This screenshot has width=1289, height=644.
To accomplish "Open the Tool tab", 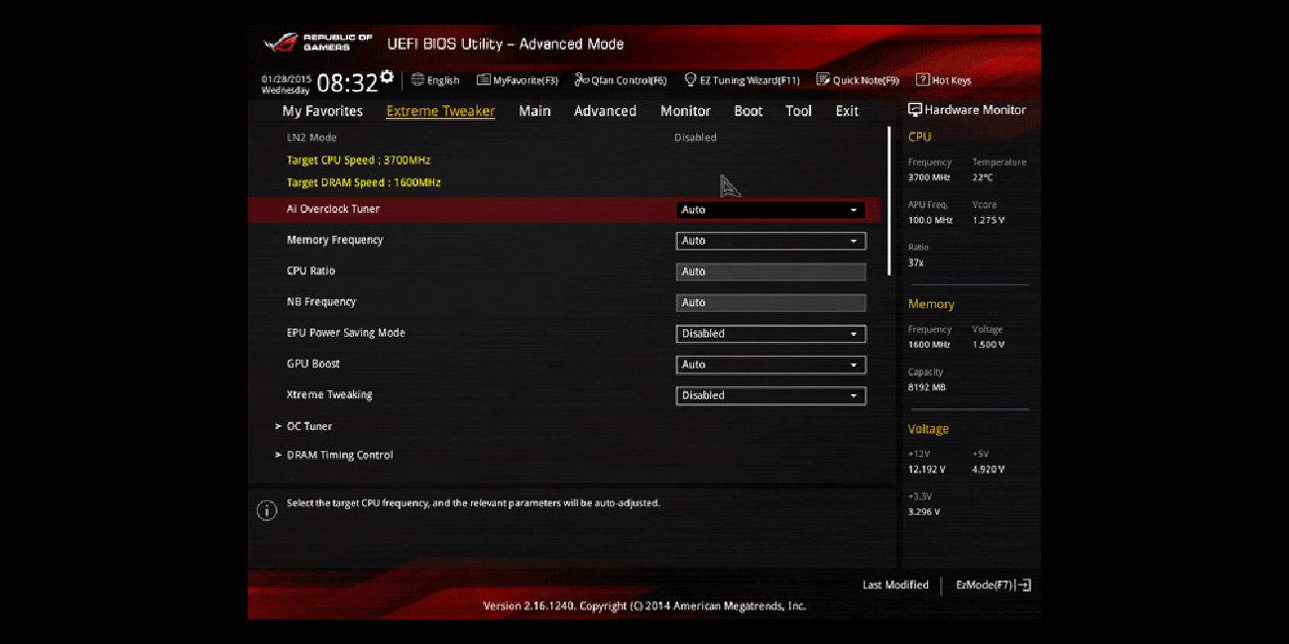I will (x=799, y=111).
